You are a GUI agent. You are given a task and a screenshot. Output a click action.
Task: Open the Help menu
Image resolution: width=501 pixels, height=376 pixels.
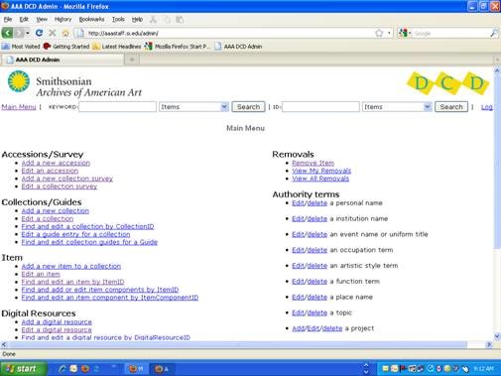137,20
